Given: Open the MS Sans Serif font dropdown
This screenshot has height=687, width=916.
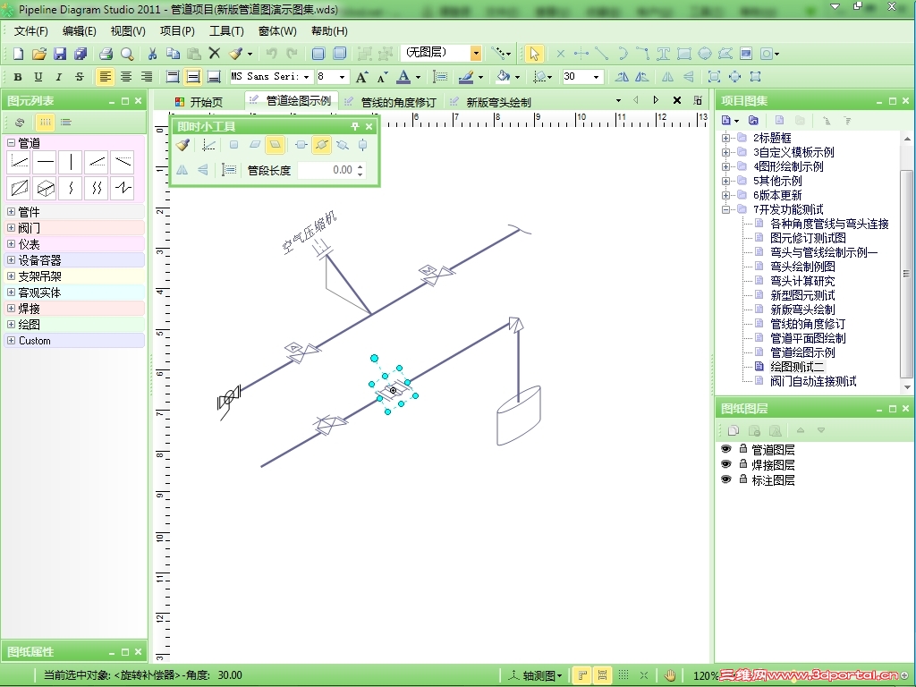Looking at the screenshot, I should point(306,77).
